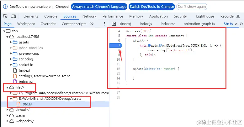Screen dimensions: 244x127
Task: Open the Elements panel tab
Action: [x=31, y=16]
